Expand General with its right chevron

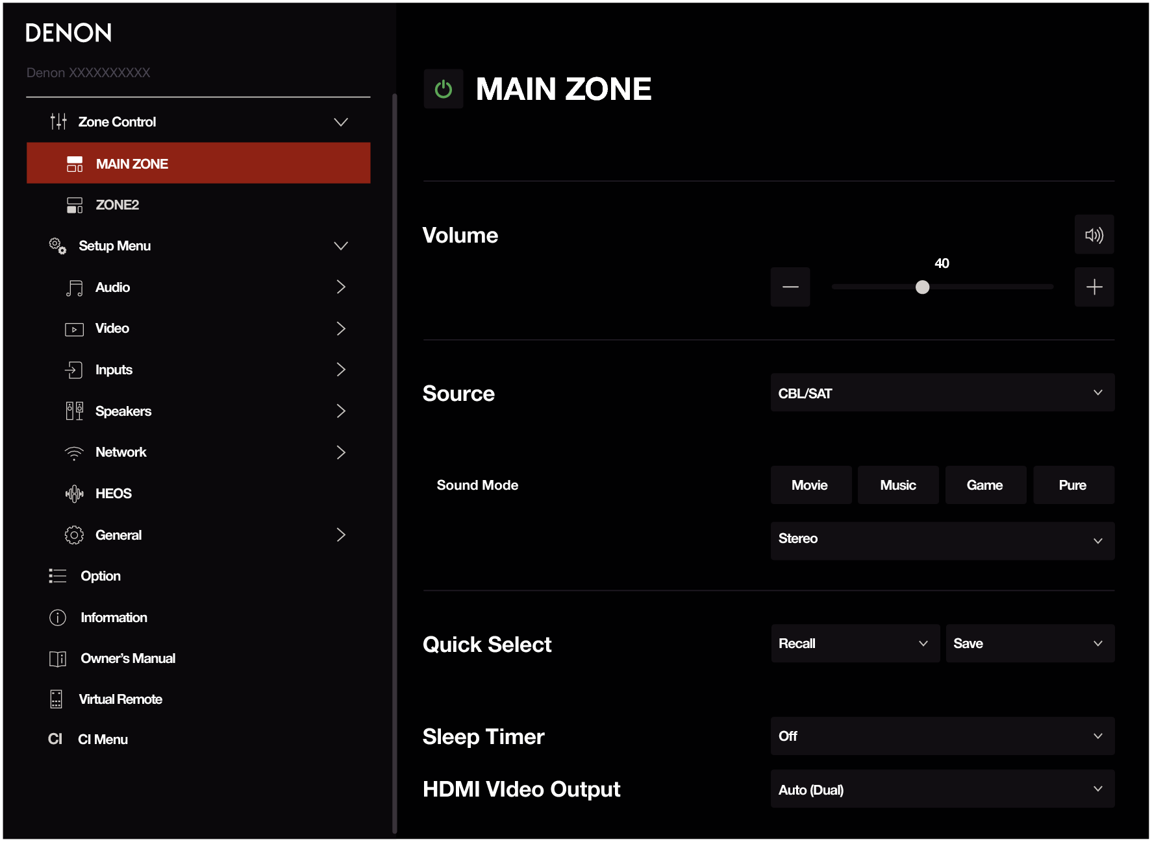click(341, 535)
